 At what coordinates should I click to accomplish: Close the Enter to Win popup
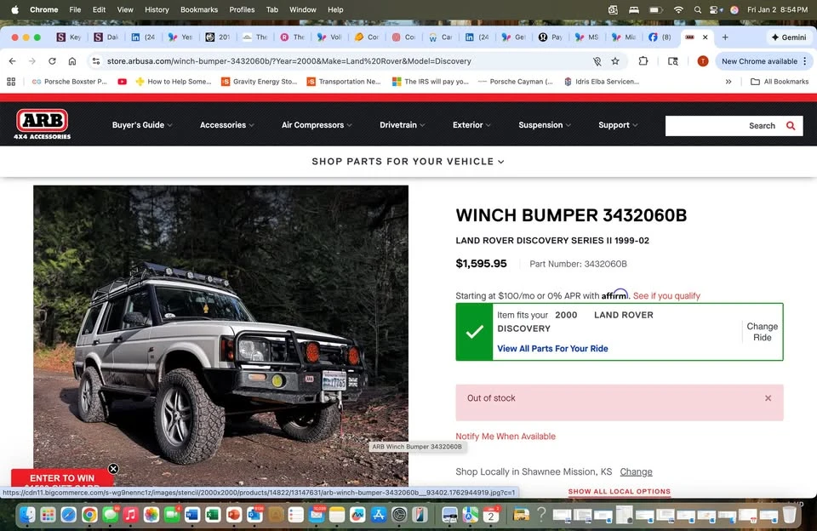pos(113,469)
